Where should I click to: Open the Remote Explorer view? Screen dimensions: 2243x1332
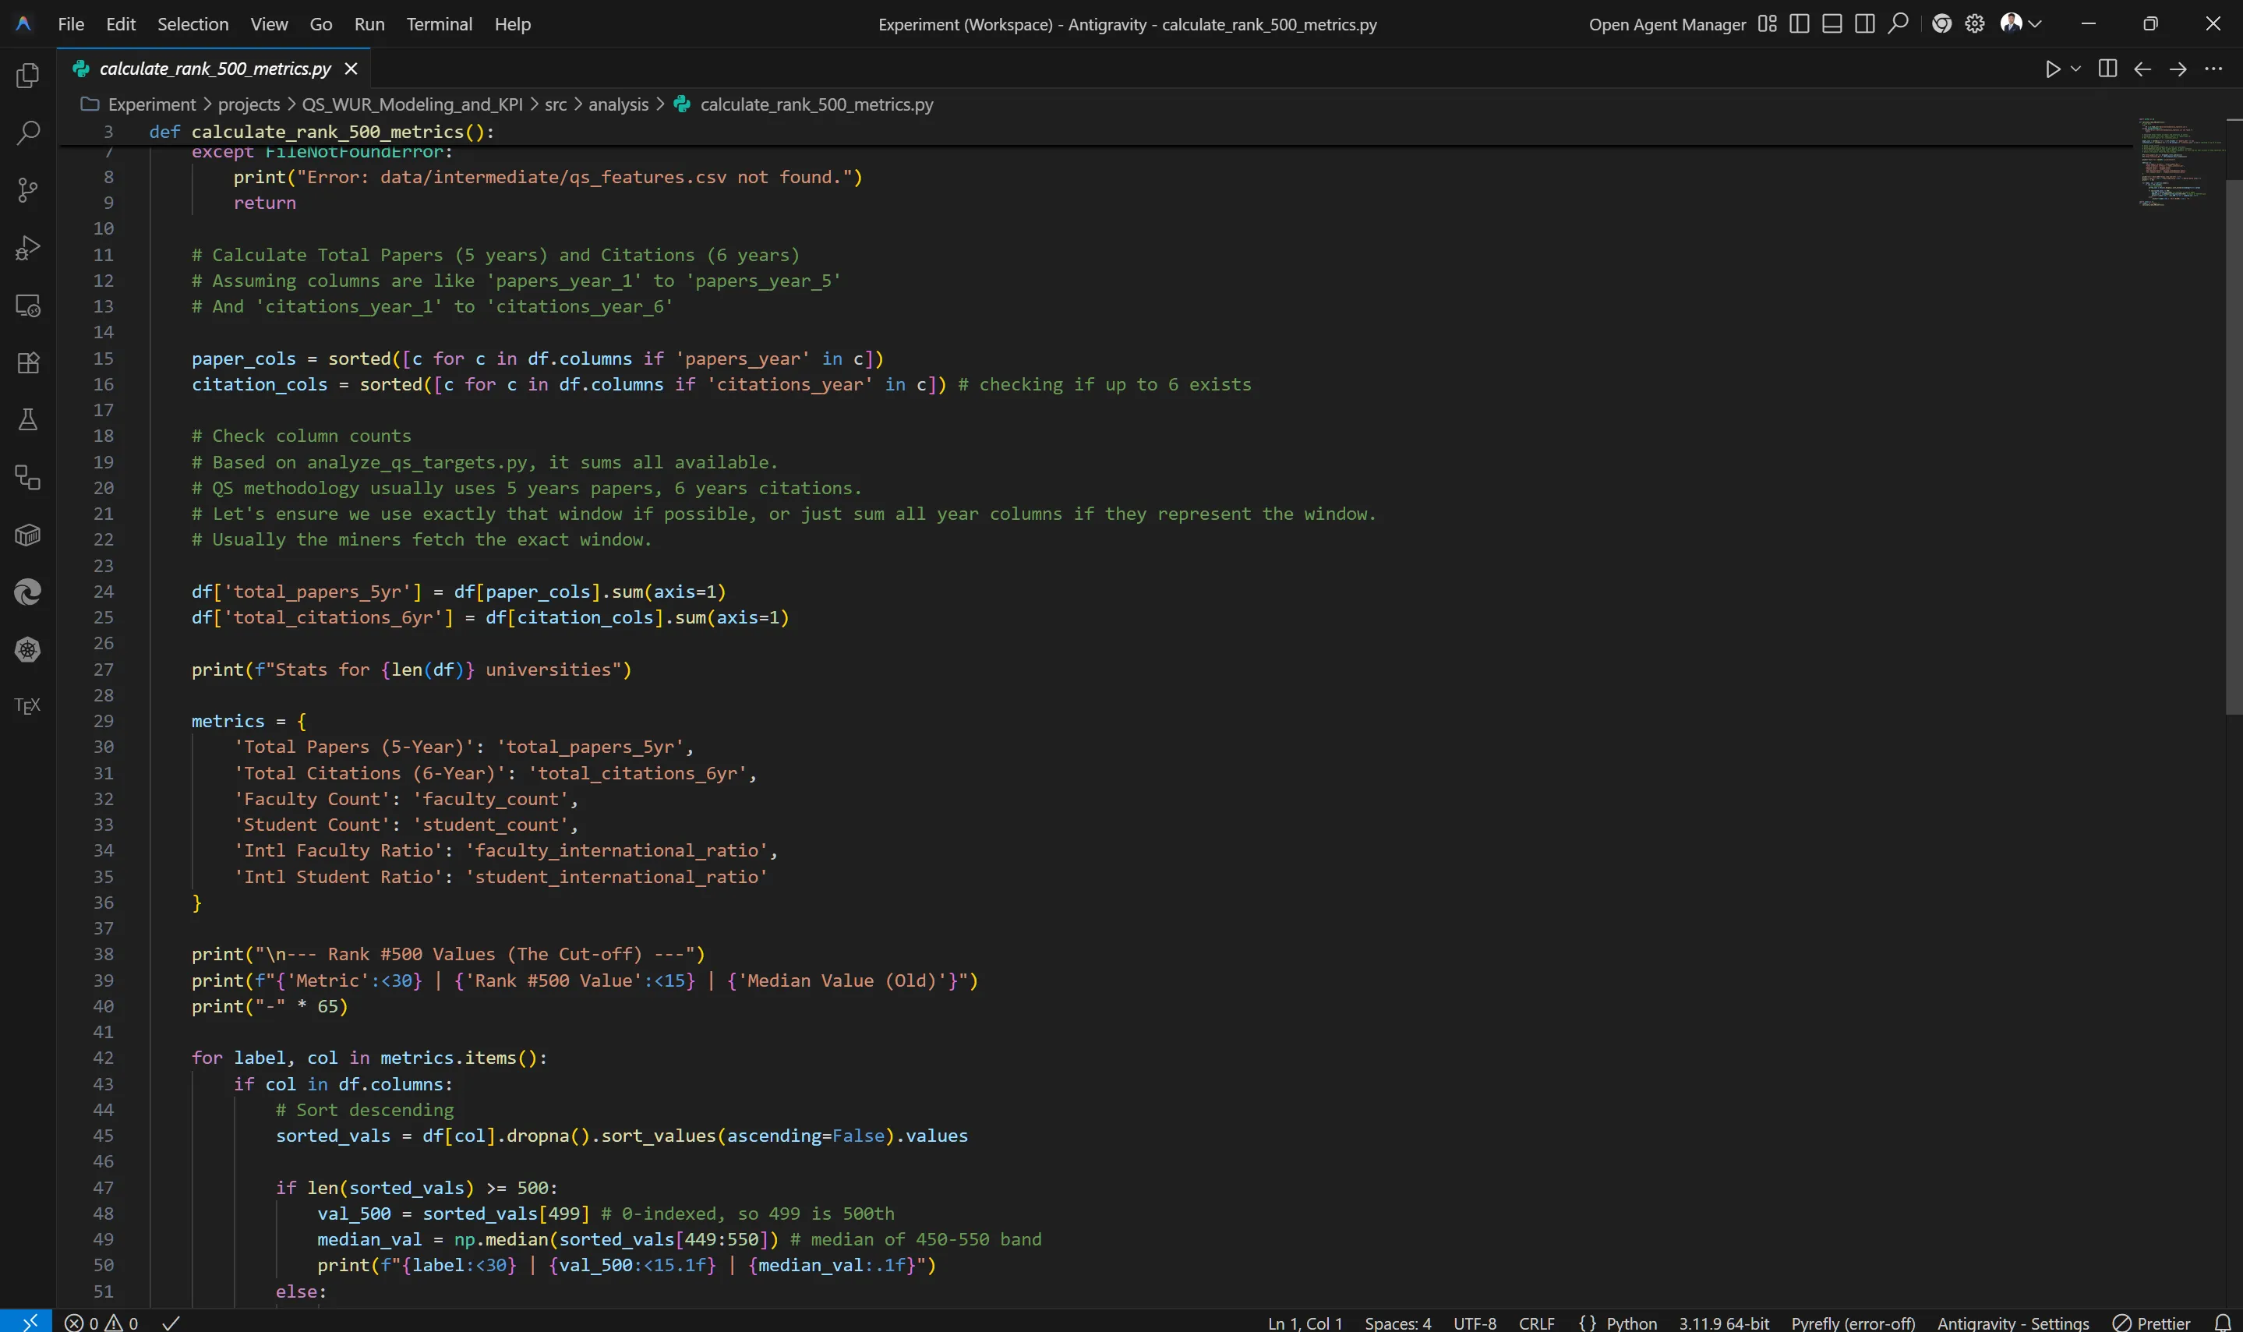(28, 306)
